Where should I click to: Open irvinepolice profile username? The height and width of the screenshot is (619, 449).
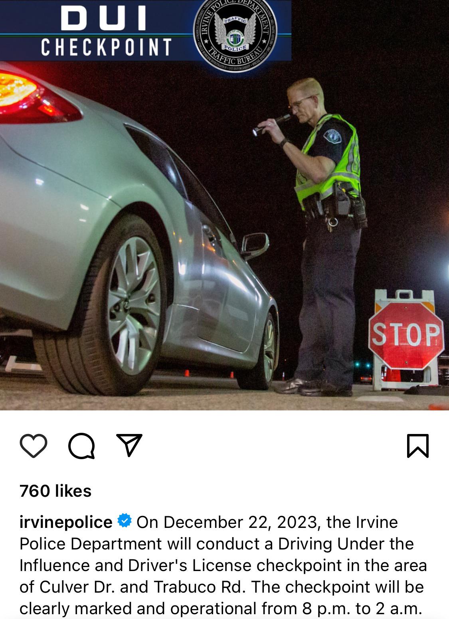(x=66, y=522)
